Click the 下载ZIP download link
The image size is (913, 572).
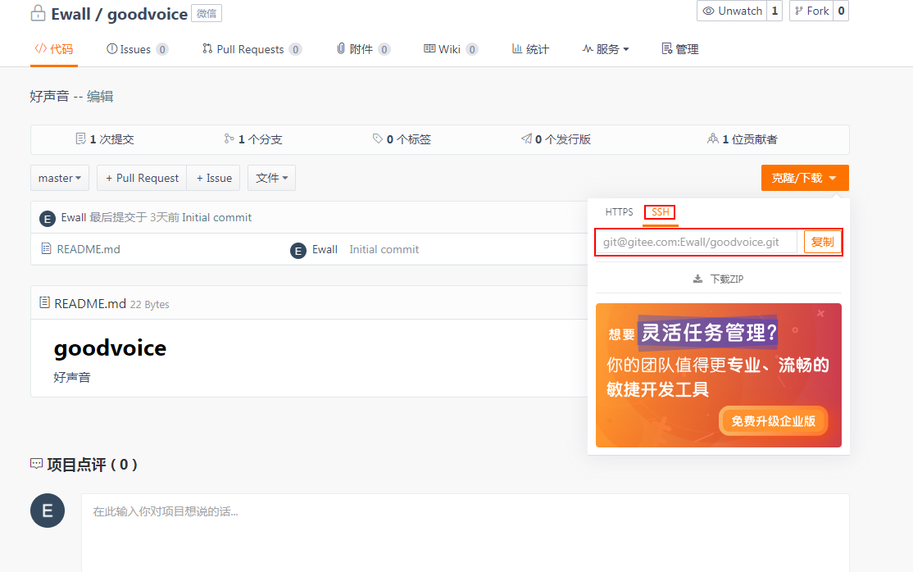pyautogui.click(x=727, y=279)
